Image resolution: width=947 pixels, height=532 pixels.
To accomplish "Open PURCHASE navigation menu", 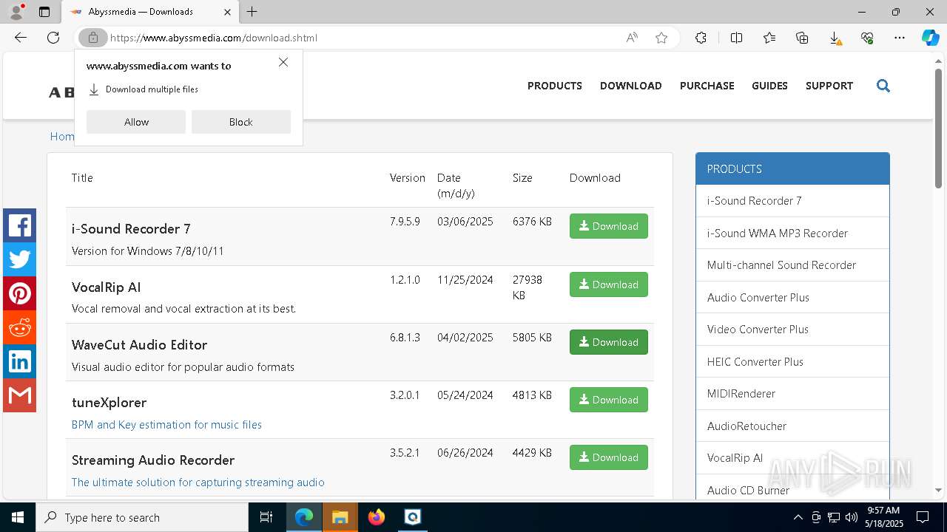I will (x=707, y=86).
